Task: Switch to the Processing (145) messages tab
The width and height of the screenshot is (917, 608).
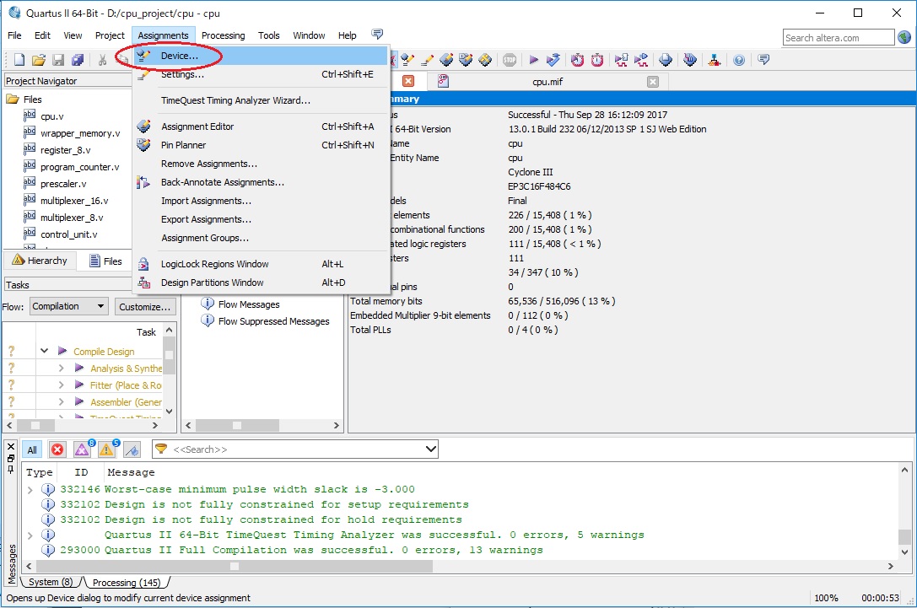Action: pyautogui.click(x=127, y=582)
